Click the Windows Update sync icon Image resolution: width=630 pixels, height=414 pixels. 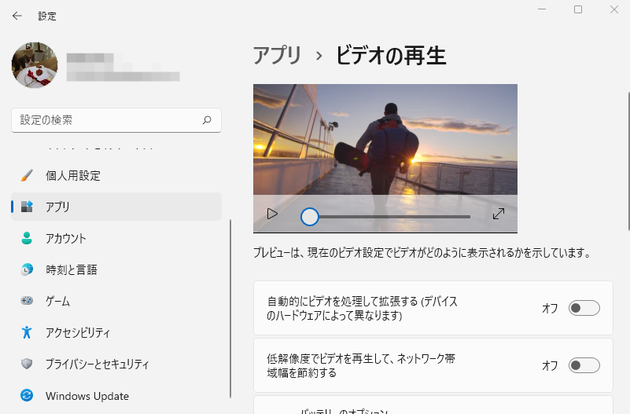[27, 396]
